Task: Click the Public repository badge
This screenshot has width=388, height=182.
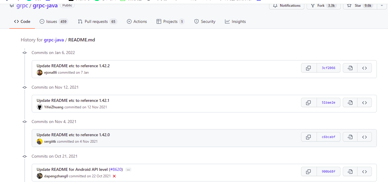Action: (x=67, y=5)
